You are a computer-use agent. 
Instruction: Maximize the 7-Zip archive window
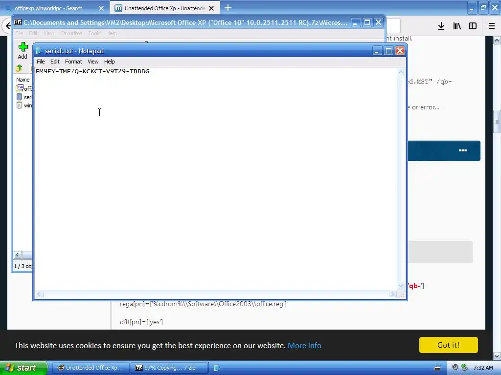[x=367, y=22]
